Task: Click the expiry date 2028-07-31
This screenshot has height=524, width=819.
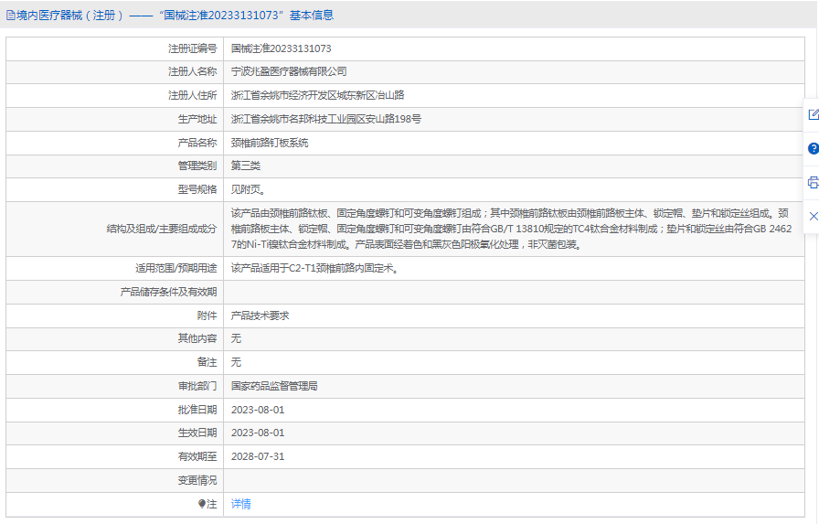Action: click(x=258, y=456)
